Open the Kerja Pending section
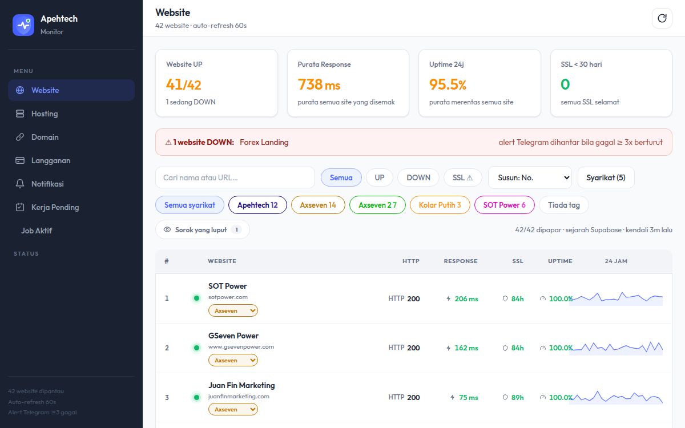This screenshot has width=685, height=428. [x=71, y=207]
